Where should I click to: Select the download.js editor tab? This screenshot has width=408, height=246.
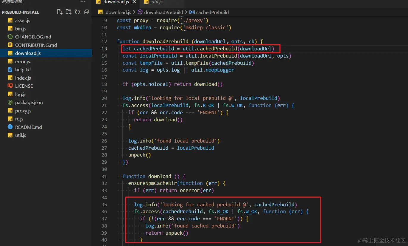coord(116,2)
